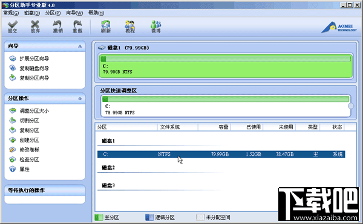The image size is (363, 224).
Task: Click the 磁盘1 hard drive icon
Action: tap(102, 48)
